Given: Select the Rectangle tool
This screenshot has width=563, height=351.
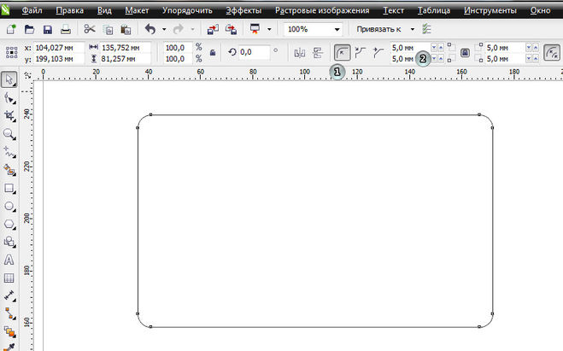Looking at the screenshot, I should coord(9,188).
